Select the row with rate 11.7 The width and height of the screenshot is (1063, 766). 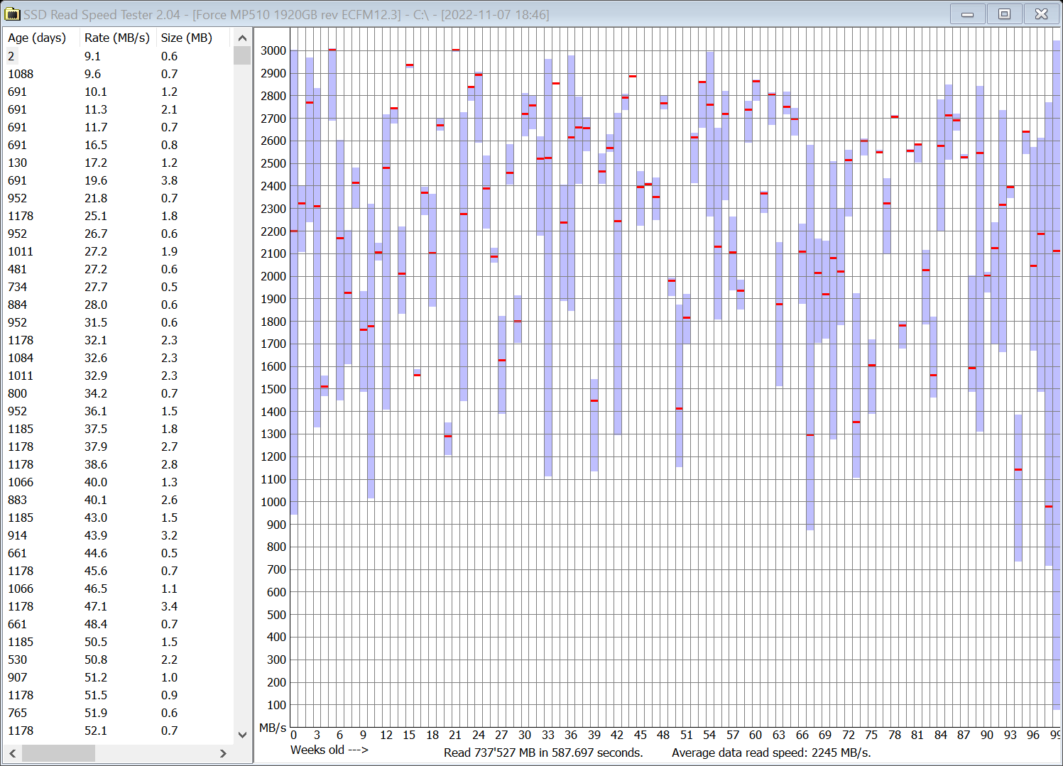tap(119, 127)
